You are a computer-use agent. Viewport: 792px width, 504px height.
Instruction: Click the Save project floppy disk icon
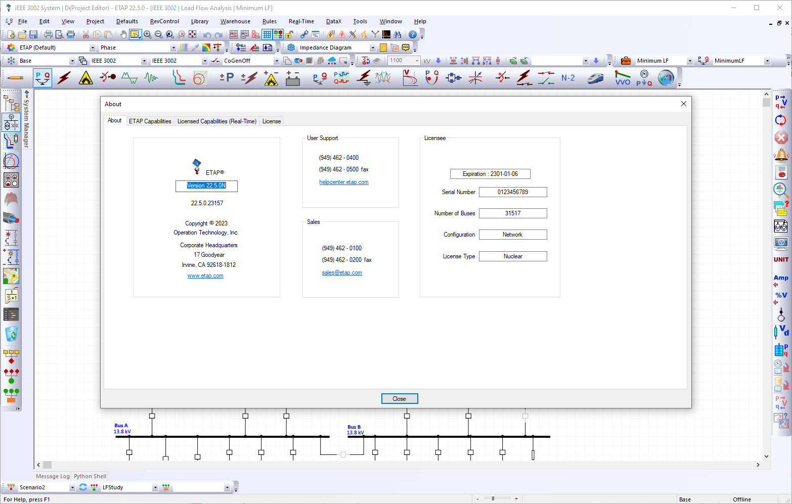tap(33, 34)
